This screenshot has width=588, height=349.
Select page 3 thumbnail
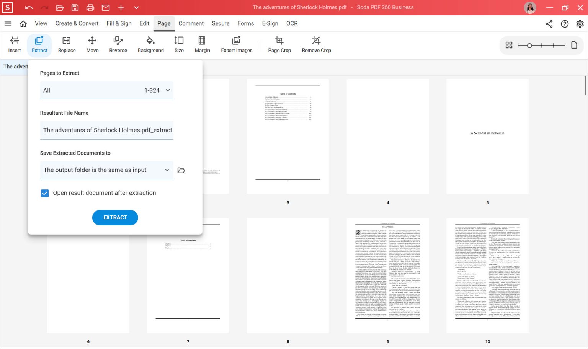[x=288, y=136]
